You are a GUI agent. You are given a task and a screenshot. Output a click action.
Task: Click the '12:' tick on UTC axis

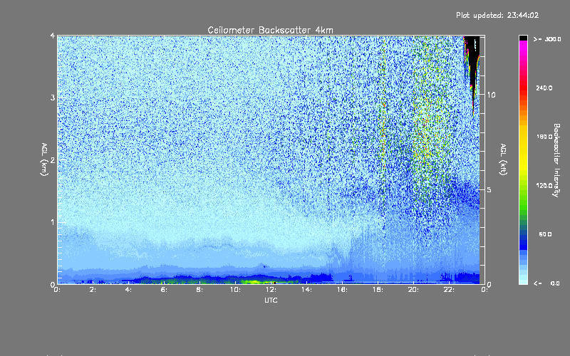pyautogui.click(x=271, y=290)
